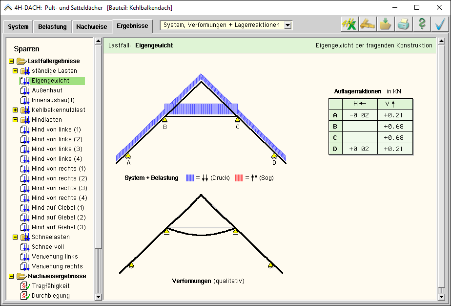Go to the Nachweise tab
This screenshot has width=451, height=306.
[x=91, y=27]
